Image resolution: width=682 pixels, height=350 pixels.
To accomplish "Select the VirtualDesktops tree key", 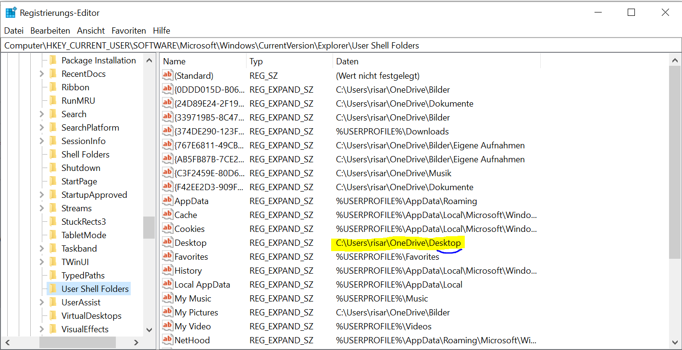I will tap(91, 316).
